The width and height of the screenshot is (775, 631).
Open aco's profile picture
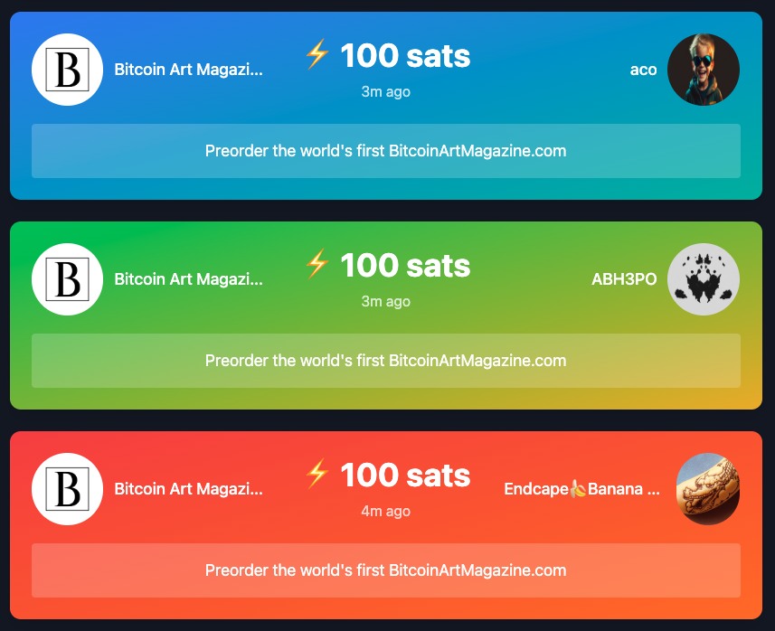point(704,70)
